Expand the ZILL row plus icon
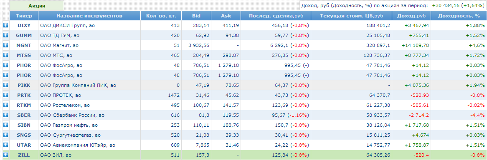487x160 pixels. (x=5, y=155)
